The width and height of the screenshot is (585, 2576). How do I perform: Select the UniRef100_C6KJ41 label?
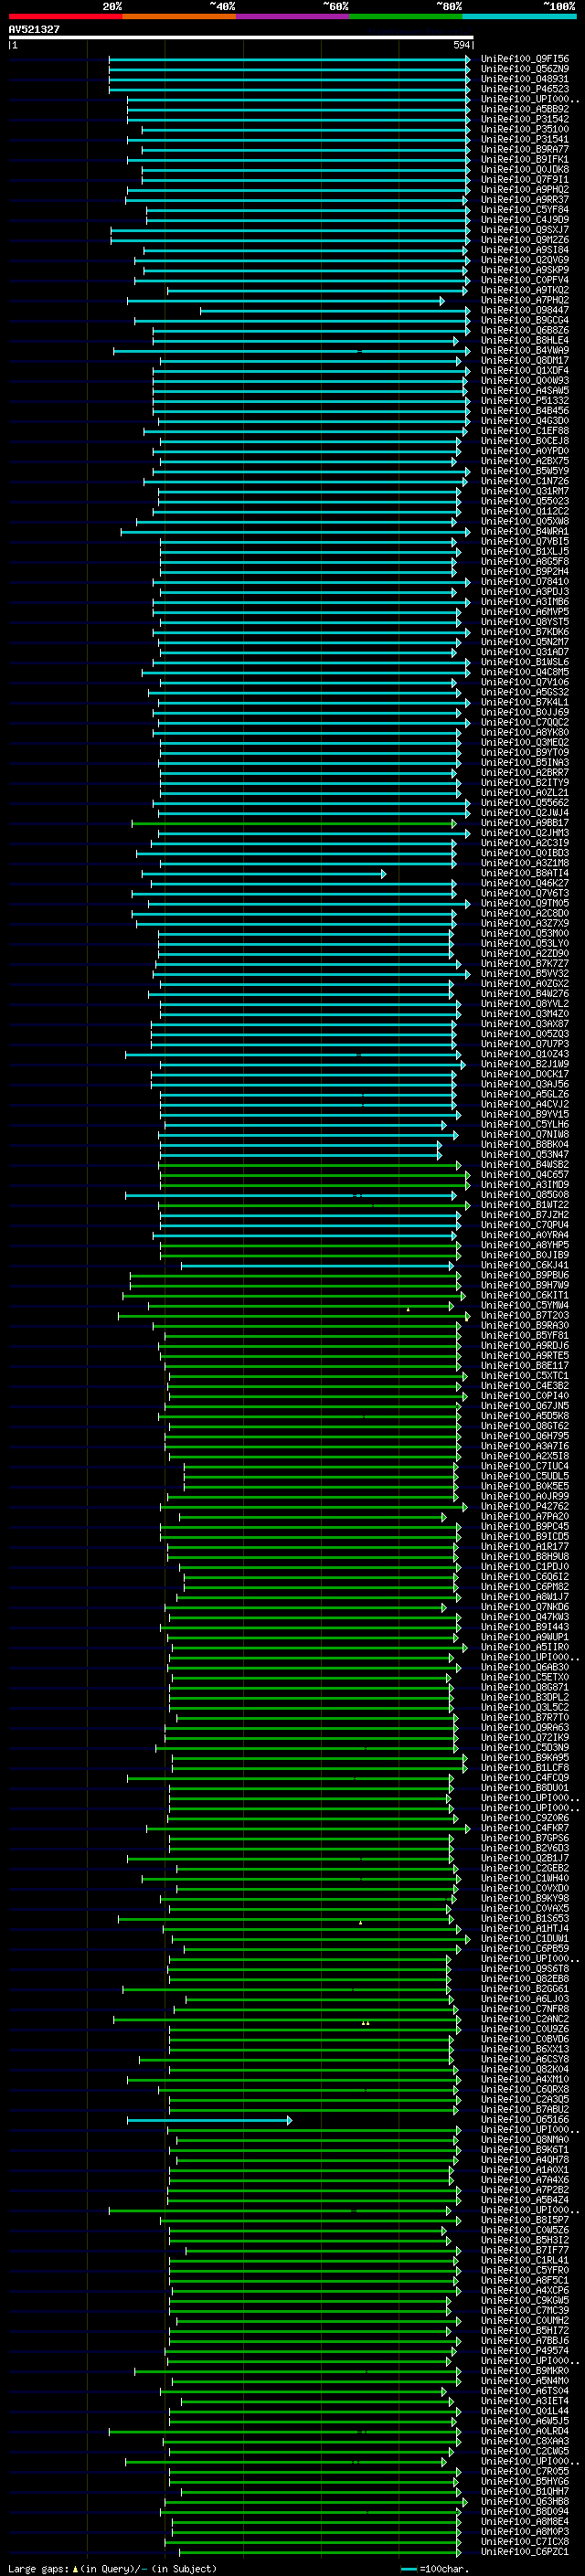pyautogui.click(x=525, y=1264)
